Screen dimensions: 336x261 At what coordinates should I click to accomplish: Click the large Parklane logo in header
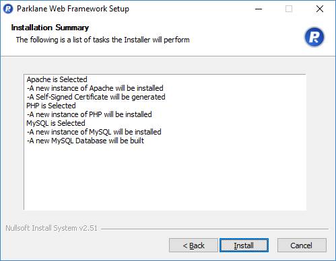[x=314, y=37]
